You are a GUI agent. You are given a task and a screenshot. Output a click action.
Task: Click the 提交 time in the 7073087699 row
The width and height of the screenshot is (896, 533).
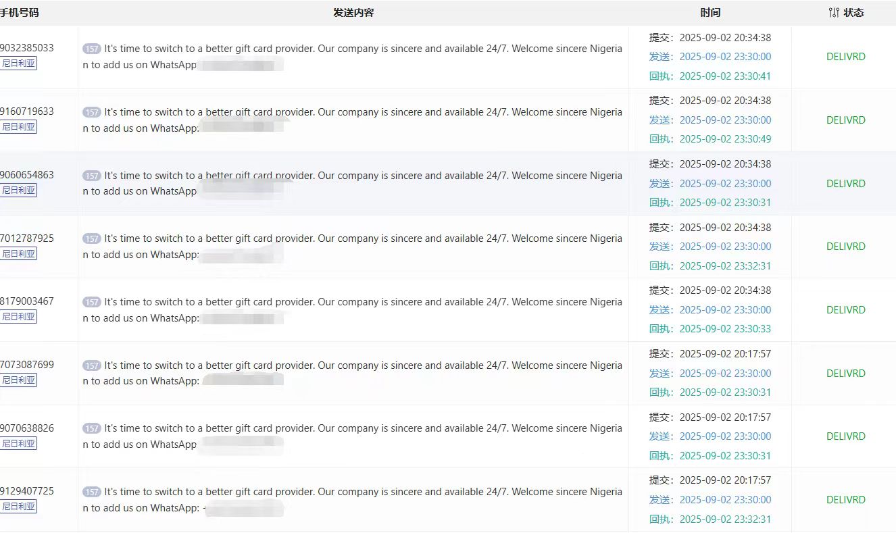(x=725, y=353)
